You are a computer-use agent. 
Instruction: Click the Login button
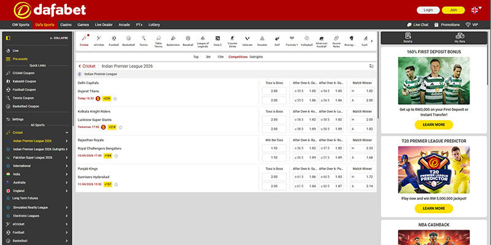point(428,10)
